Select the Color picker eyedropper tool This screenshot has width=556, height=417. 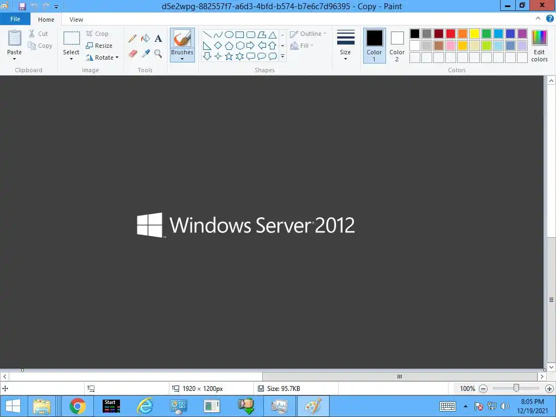146,54
